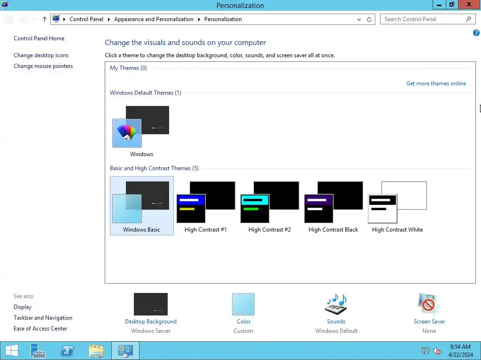Select Personalization breadcrumb in address bar

223,19
